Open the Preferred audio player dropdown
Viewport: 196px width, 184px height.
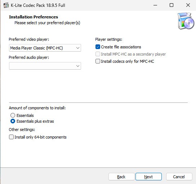pos(45,66)
